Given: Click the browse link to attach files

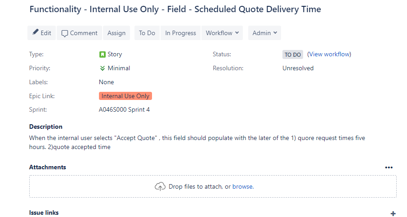Looking at the screenshot, I should pyautogui.click(x=243, y=186).
